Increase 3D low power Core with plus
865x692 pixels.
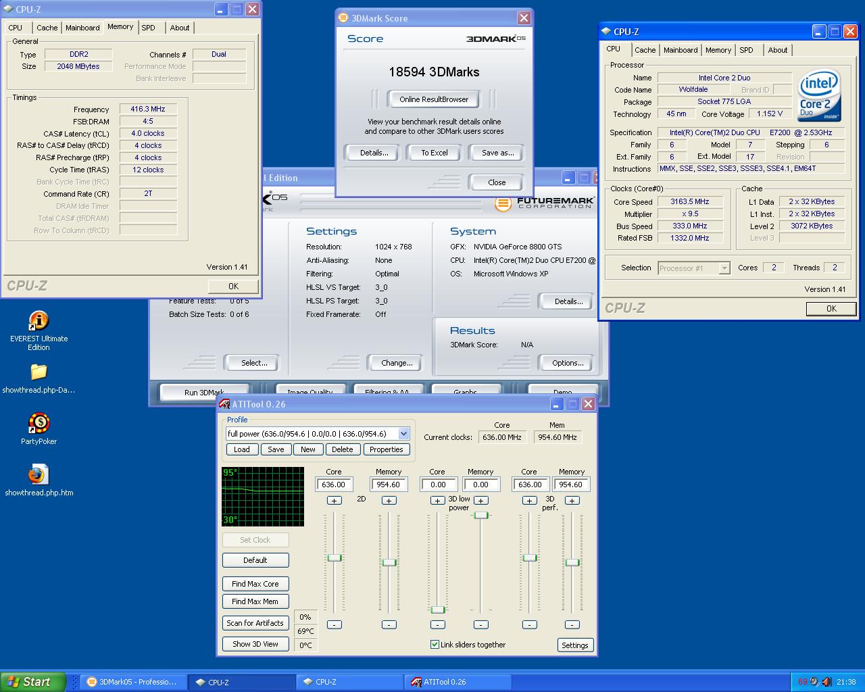437,501
